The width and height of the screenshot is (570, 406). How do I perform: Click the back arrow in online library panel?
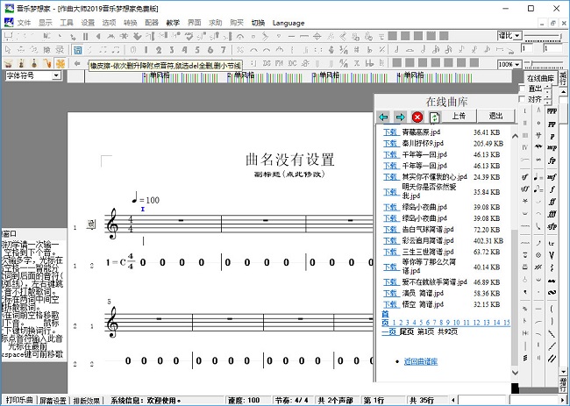(383, 117)
